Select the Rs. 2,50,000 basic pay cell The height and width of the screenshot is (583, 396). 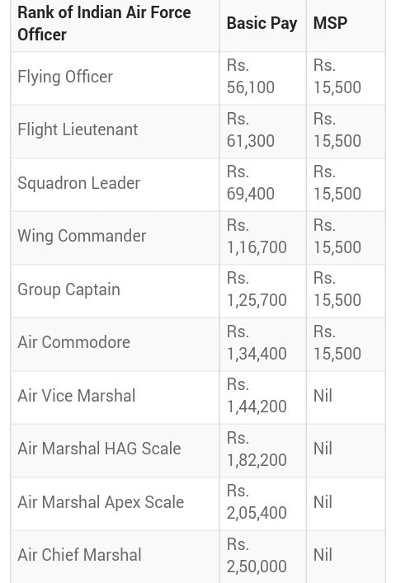pyautogui.click(x=263, y=557)
